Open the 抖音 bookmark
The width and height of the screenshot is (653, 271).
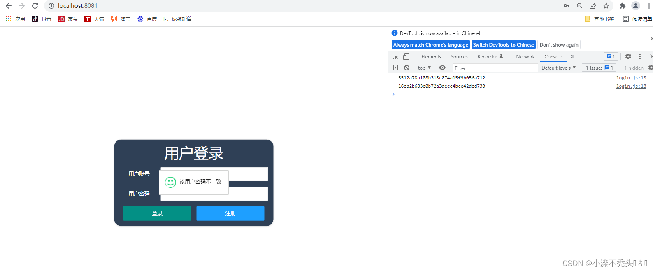[42, 19]
